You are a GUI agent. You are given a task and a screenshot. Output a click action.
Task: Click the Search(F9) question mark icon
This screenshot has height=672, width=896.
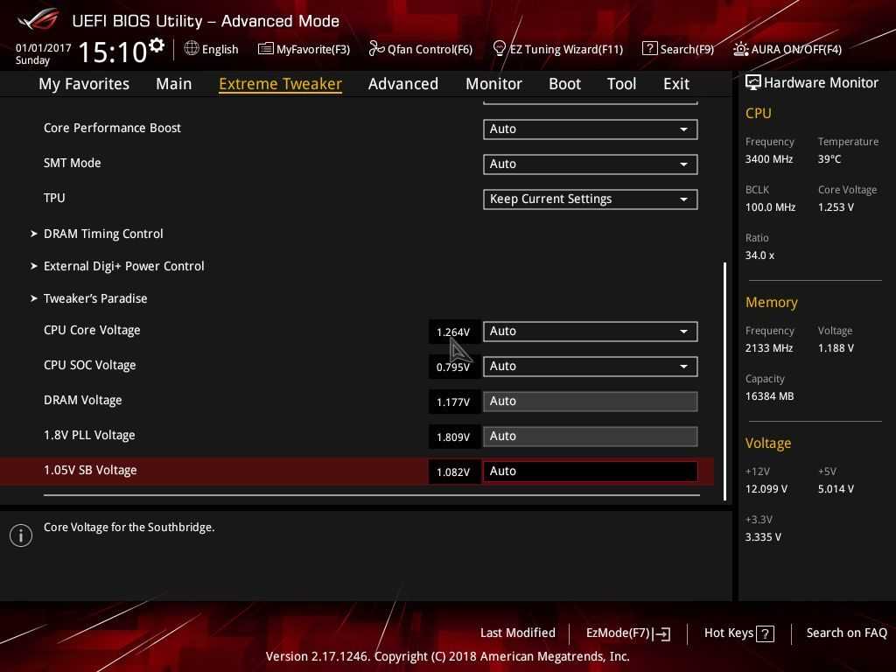coord(649,49)
